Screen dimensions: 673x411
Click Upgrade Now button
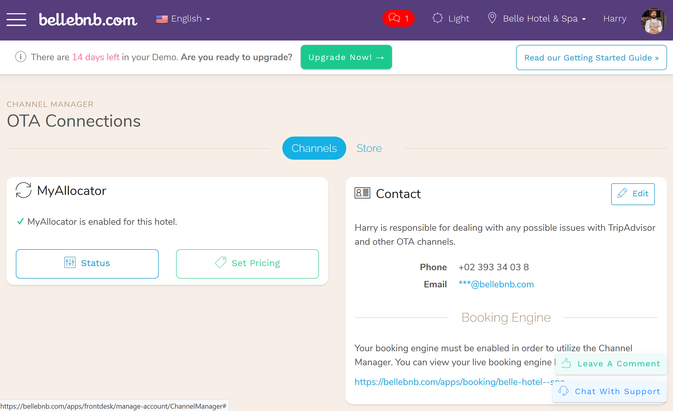point(346,57)
